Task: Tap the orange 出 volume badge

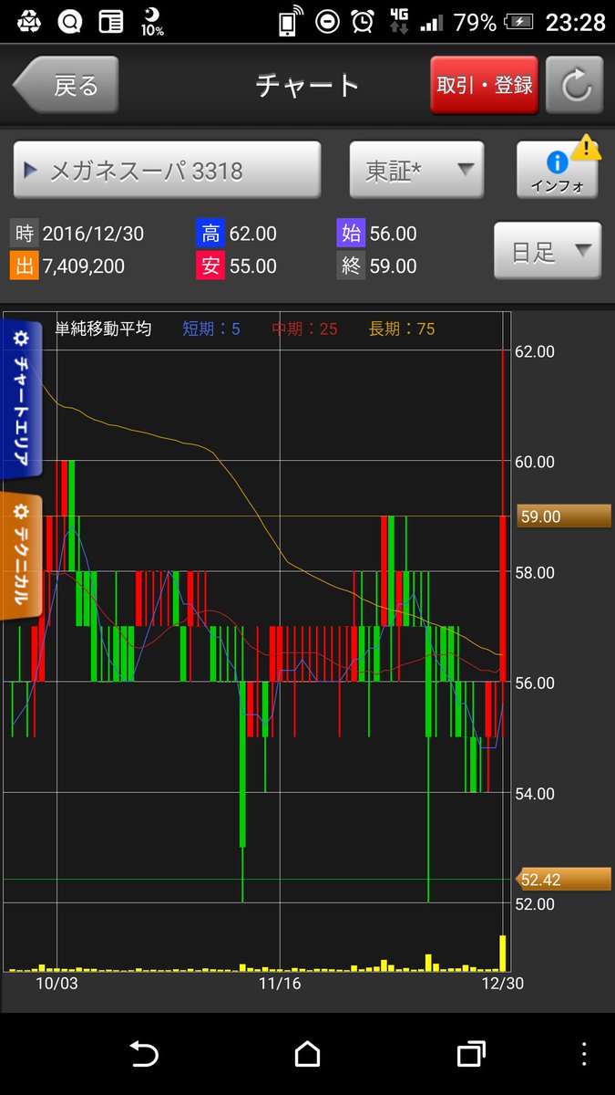Action: pos(23,266)
